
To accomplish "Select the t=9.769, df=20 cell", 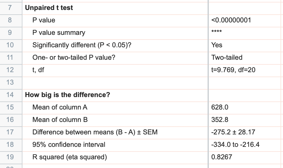I will pos(233,70).
